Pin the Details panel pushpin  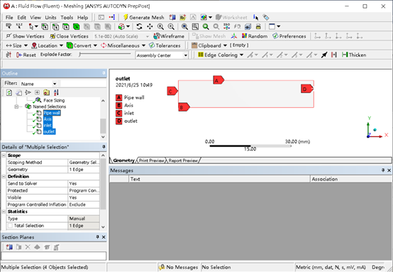104,147
